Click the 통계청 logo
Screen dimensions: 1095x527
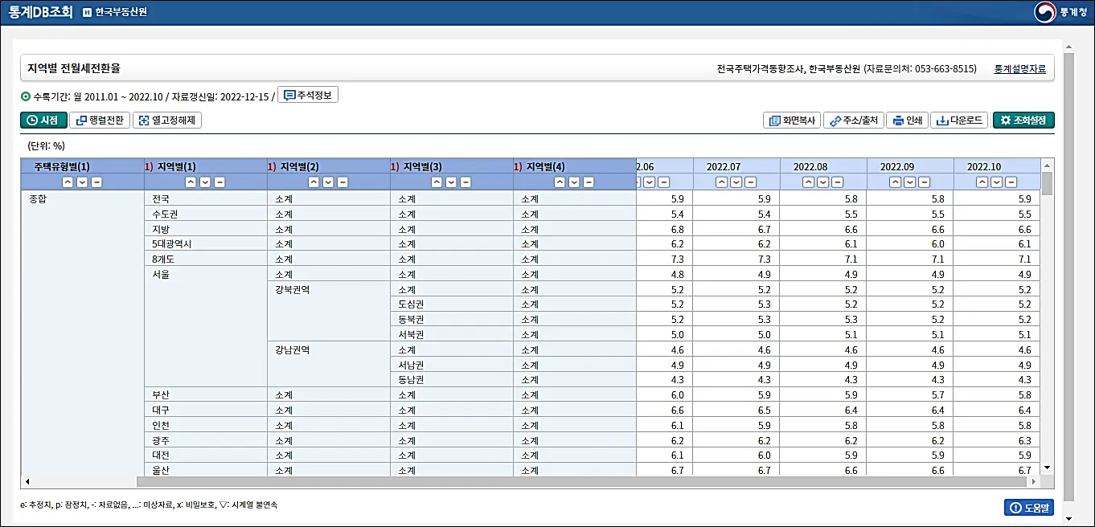[x=1061, y=12]
